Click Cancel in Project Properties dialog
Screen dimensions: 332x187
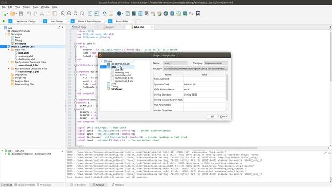tap(224, 116)
